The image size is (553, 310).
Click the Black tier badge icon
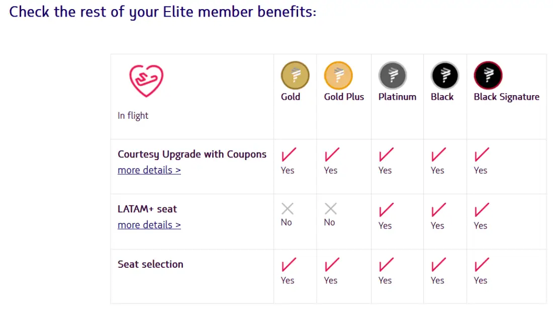pos(444,75)
